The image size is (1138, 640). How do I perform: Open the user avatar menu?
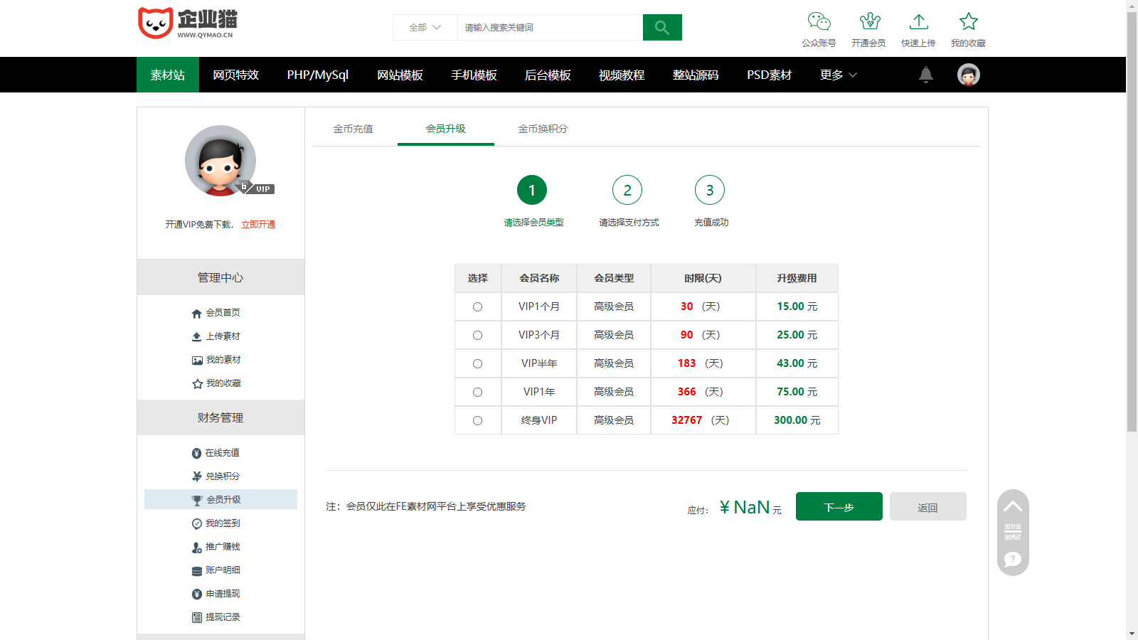967,74
